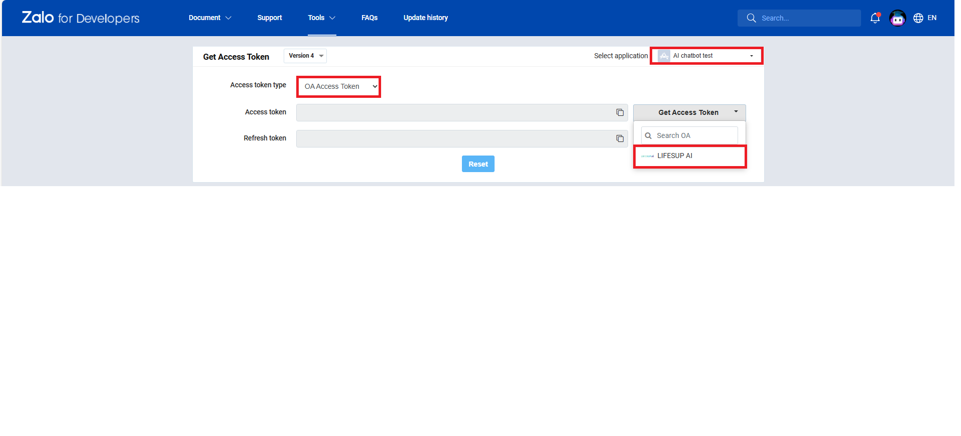Copy the Refresh token value
The image size is (961, 436).
(x=620, y=138)
